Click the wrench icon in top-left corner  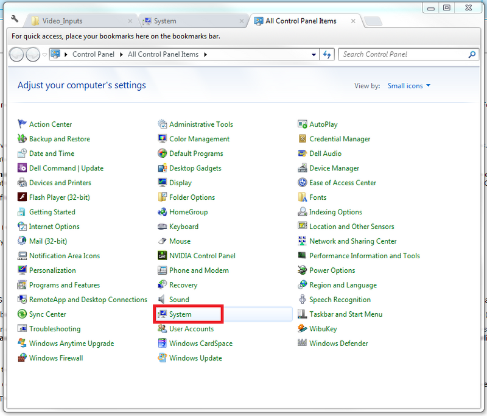tap(15, 19)
